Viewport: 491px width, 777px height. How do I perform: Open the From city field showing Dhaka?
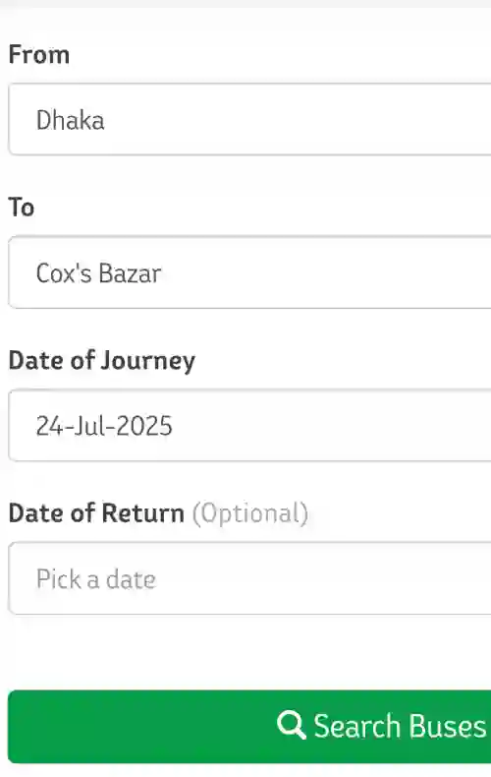[250, 119]
